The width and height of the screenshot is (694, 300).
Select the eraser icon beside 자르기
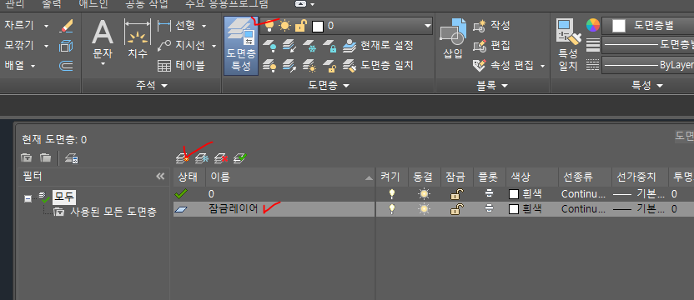tap(66, 26)
